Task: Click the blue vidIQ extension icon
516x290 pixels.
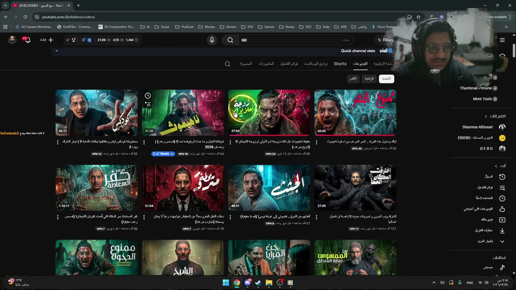Action: pos(89,40)
